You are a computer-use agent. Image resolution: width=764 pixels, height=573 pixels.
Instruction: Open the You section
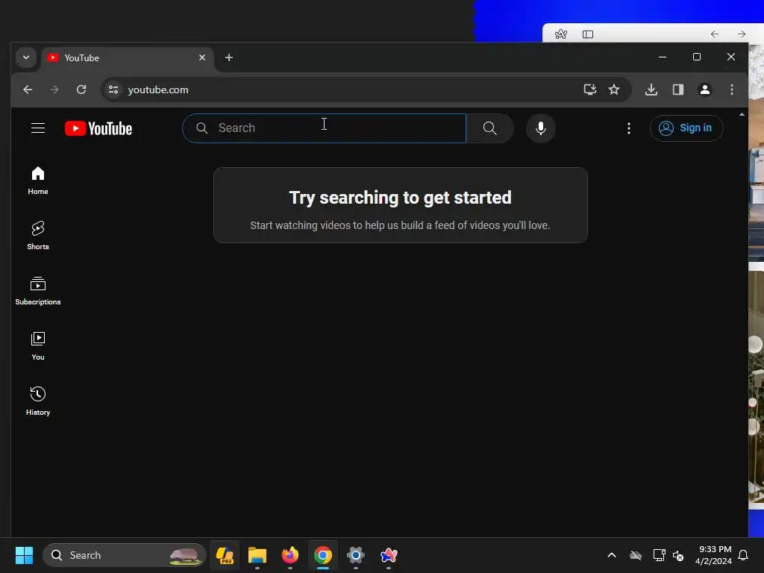38,346
